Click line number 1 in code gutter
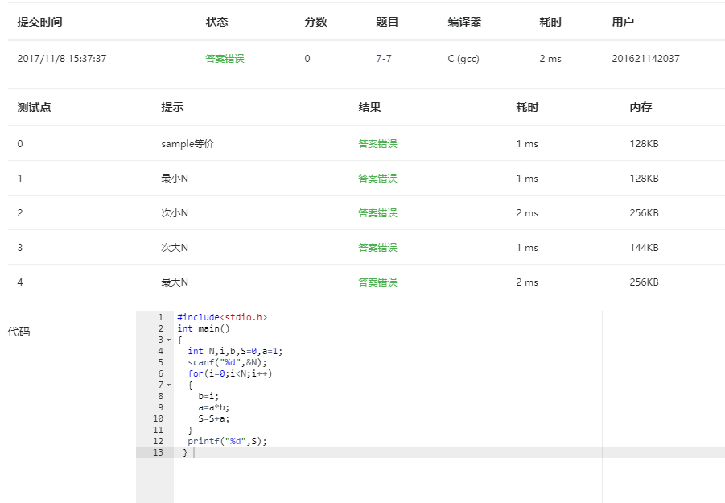725x503 pixels. tap(160, 317)
